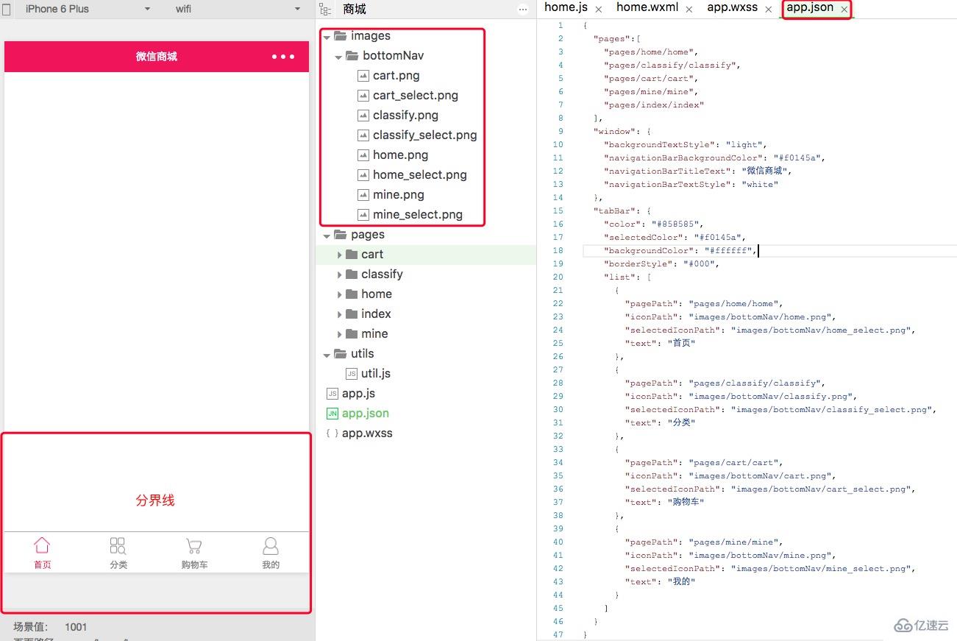Screen dimensions: 957x641
Task: Click the app.js JS file icon
Action: tap(332, 394)
